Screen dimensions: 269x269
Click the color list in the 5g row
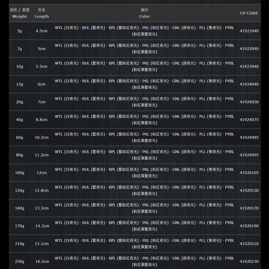[x=144, y=31]
